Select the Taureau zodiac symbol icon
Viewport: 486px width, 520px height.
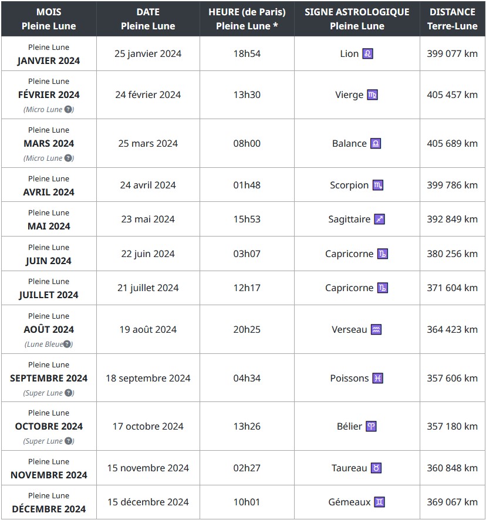pyautogui.click(x=376, y=468)
